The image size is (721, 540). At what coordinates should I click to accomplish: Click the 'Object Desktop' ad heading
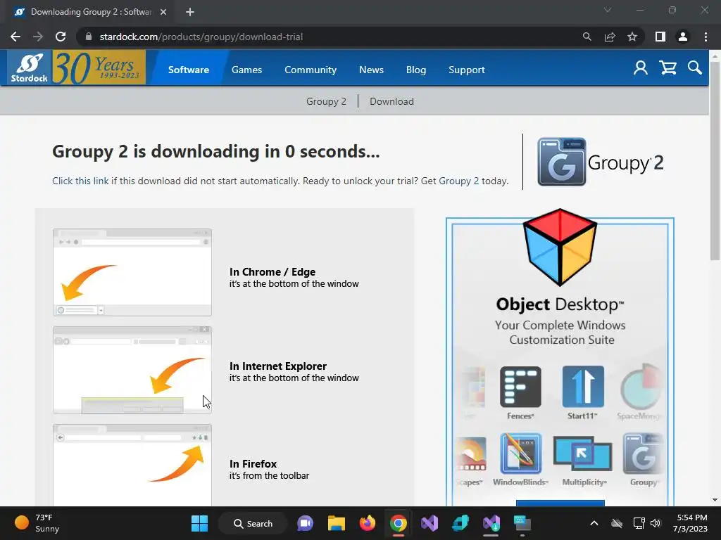click(x=560, y=304)
